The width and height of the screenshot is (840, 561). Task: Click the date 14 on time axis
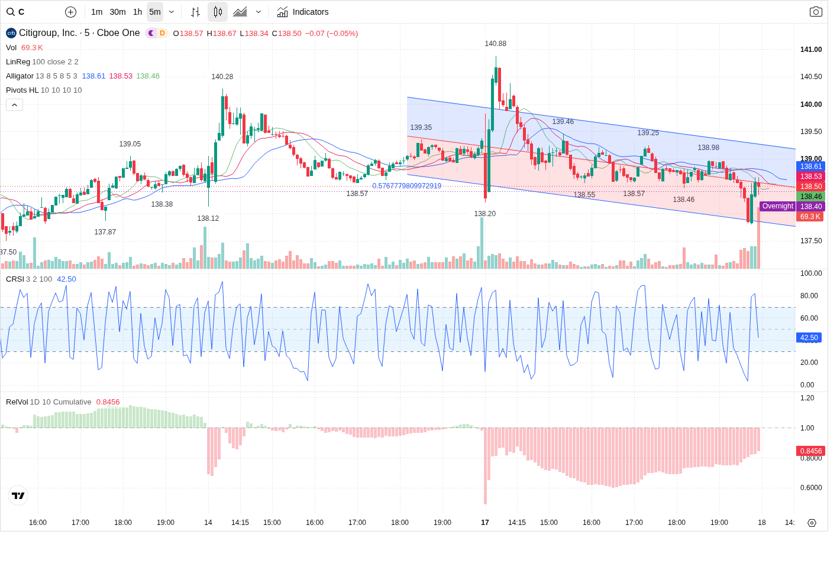coord(208,523)
